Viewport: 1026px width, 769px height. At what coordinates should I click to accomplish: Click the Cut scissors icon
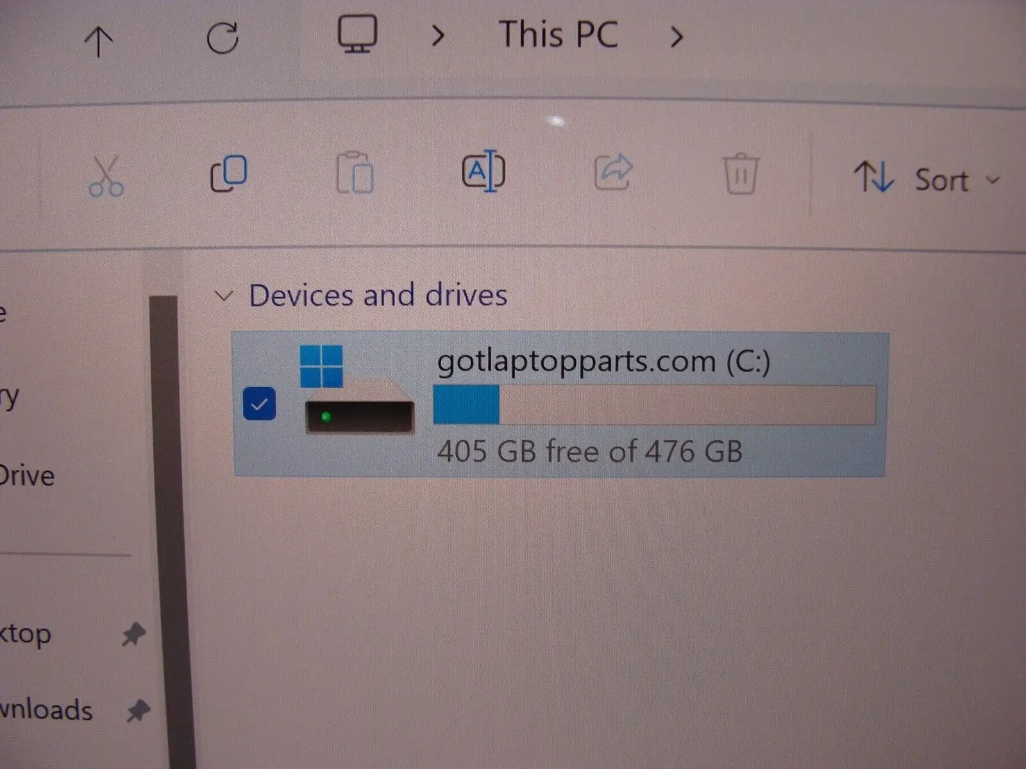pyautogui.click(x=106, y=175)
